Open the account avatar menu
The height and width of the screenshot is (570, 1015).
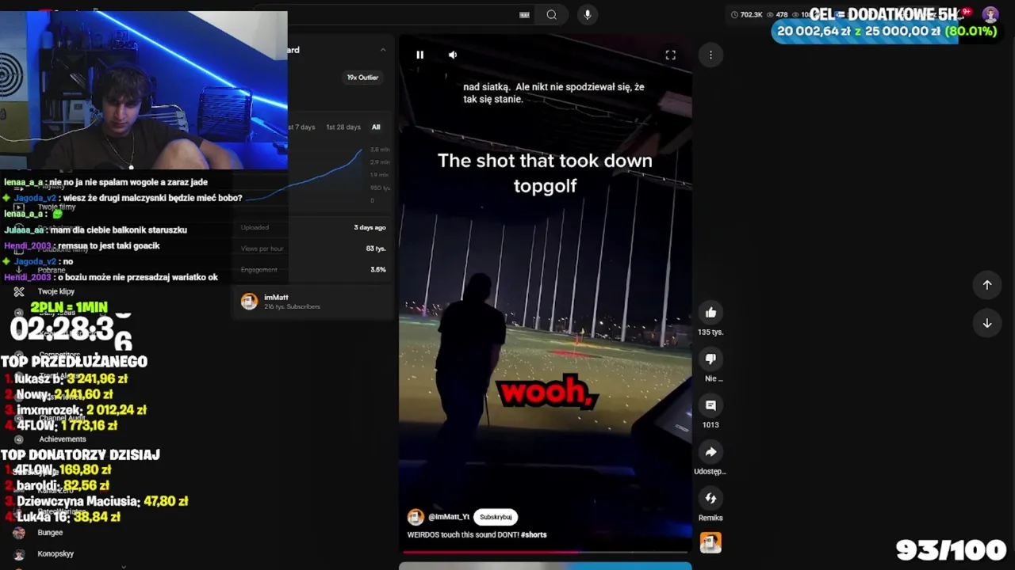(x=990, y=14)
